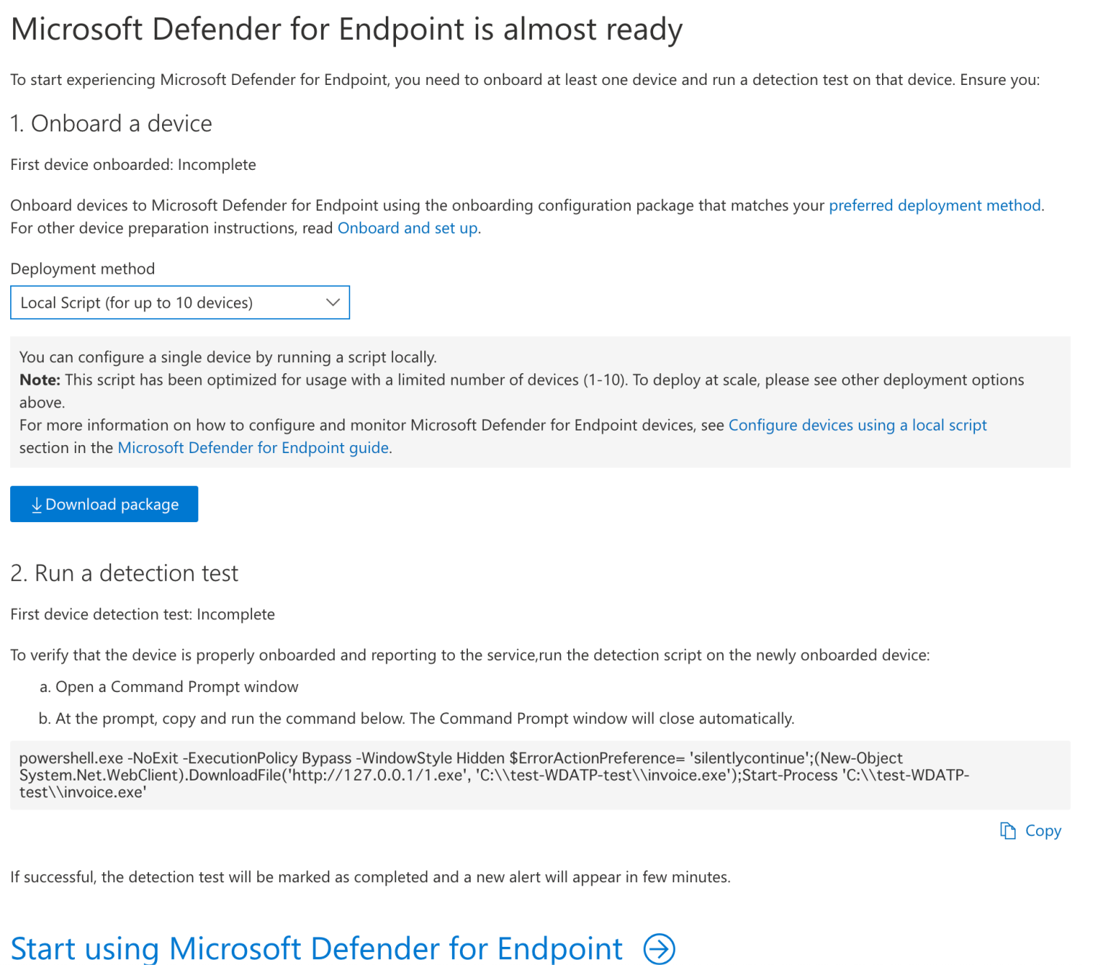
Task: Click the Copy icon next to the command
Action: [x=1007, y=831]
